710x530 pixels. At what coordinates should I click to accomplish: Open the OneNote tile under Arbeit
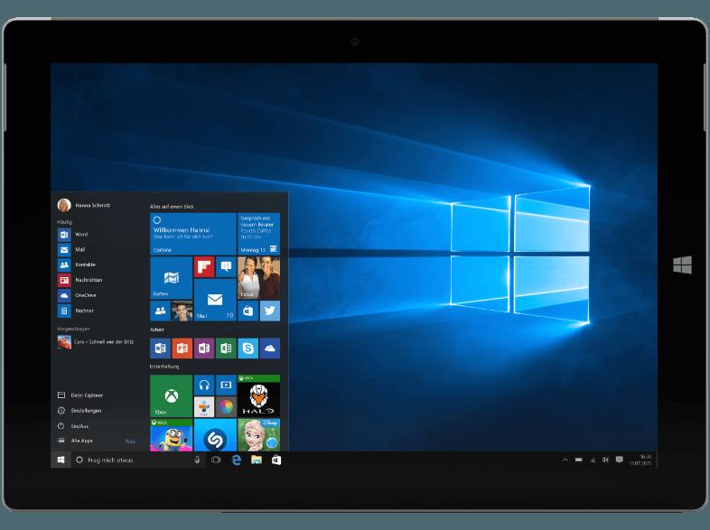click(x=204, y=348)
